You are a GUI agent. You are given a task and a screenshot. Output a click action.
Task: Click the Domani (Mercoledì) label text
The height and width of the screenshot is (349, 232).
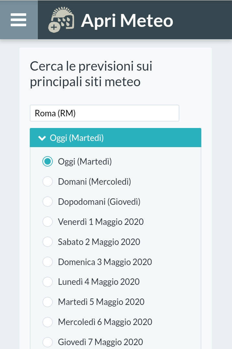point(94,182)
